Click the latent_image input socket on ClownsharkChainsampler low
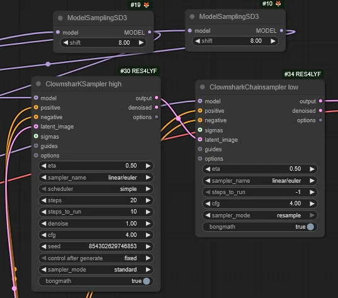 tap(200, 139)
